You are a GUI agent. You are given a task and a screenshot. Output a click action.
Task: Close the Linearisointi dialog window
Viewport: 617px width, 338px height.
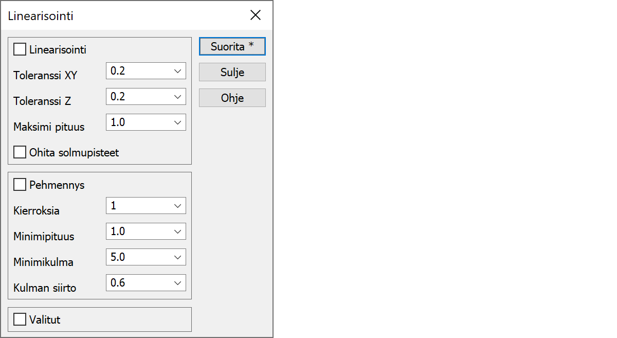(x=256, y=15)
